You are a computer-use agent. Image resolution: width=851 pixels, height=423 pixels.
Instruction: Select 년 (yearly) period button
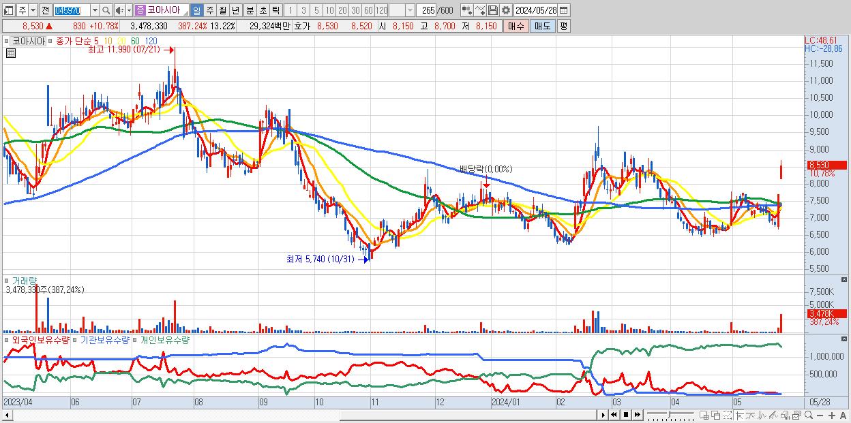point(235,10)
